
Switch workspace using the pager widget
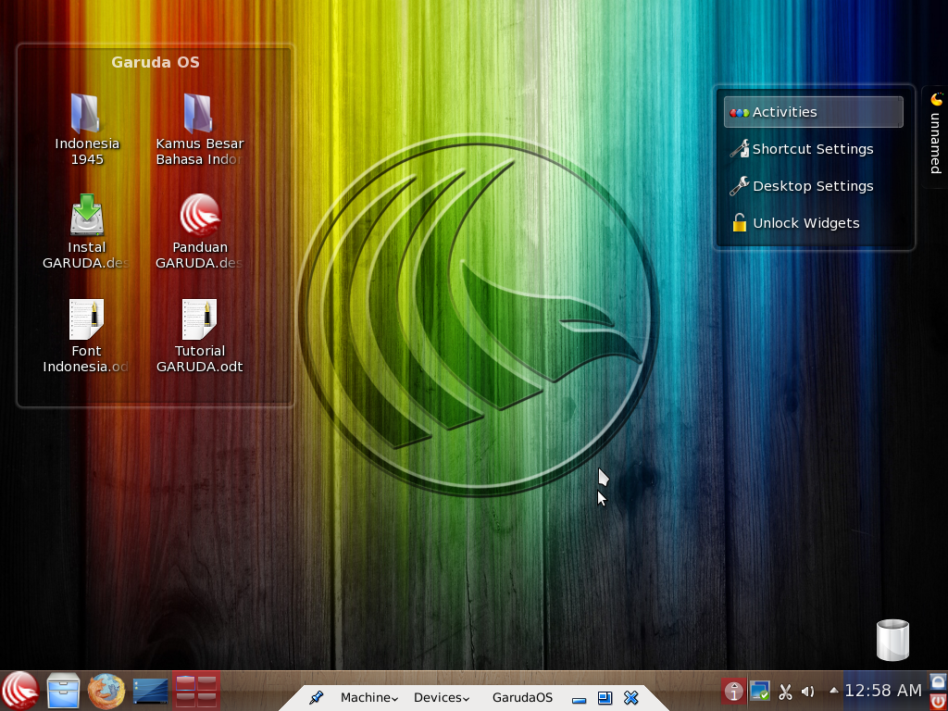[x=195, y=691]
